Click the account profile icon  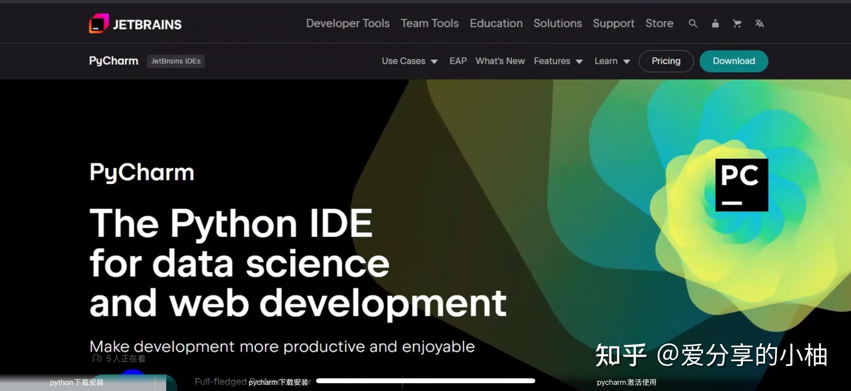point(715,23)
